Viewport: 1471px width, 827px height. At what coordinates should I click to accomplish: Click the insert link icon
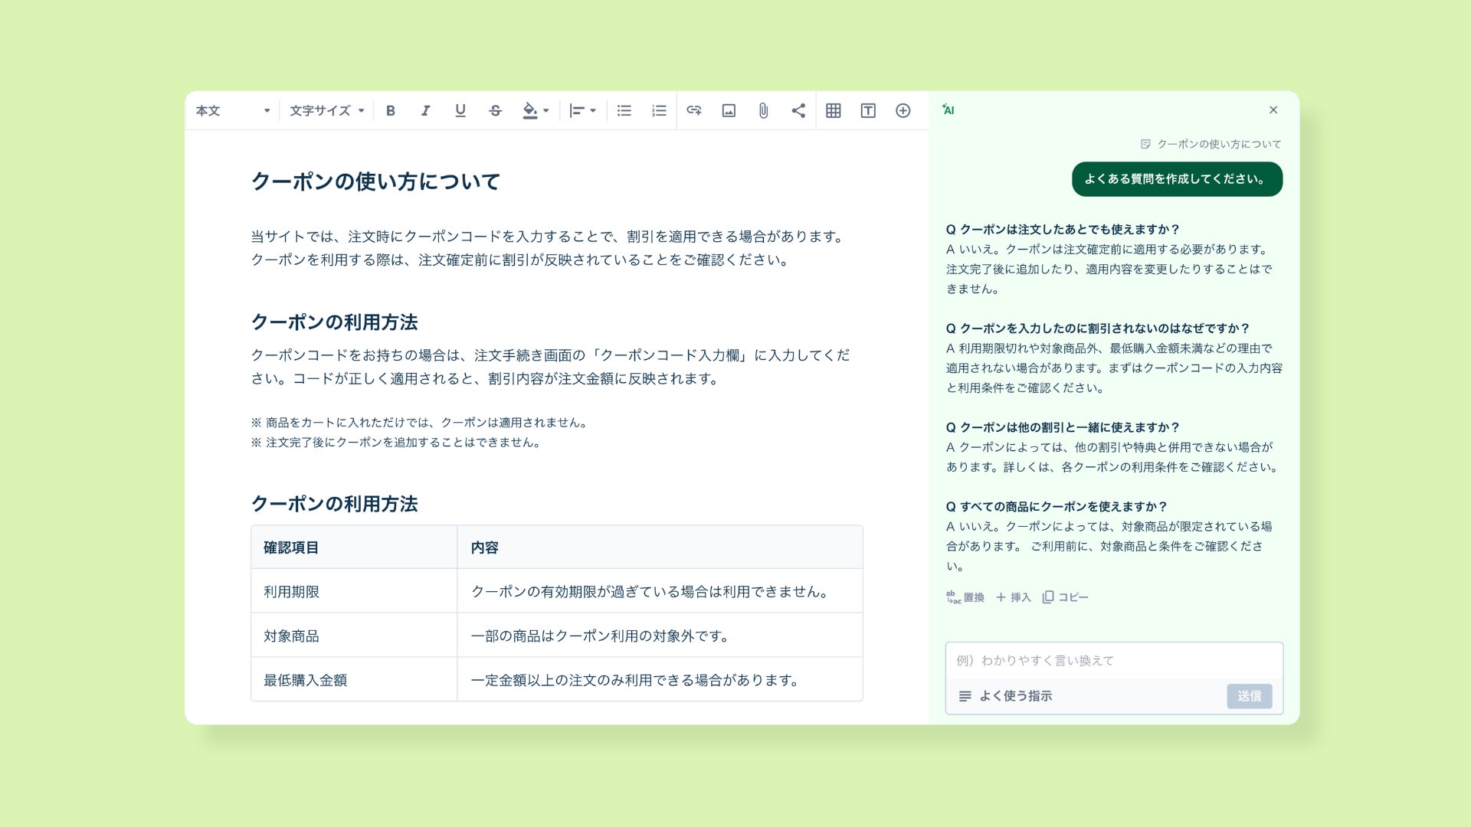(x=693, y=110)
